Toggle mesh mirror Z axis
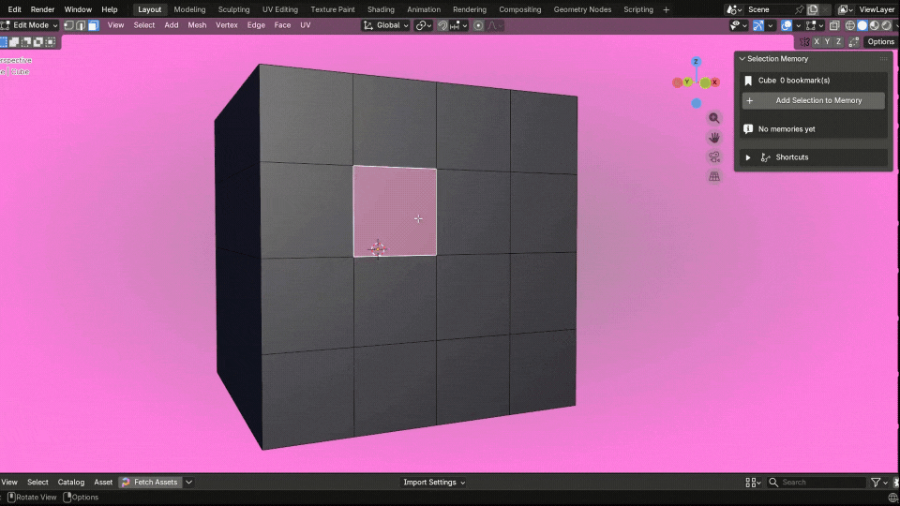 coord(838,42)
